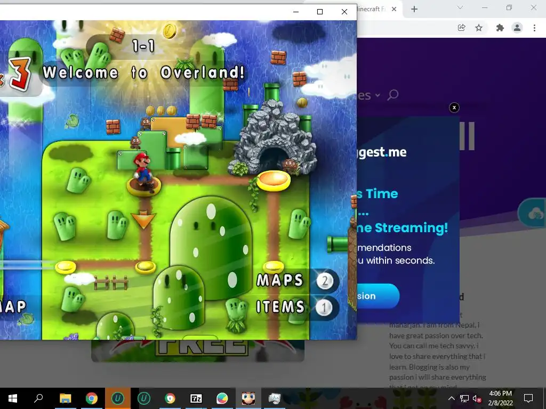Open Chrome tab search chevron
Viewport: 546px width, 409px height.
(460, 7)
